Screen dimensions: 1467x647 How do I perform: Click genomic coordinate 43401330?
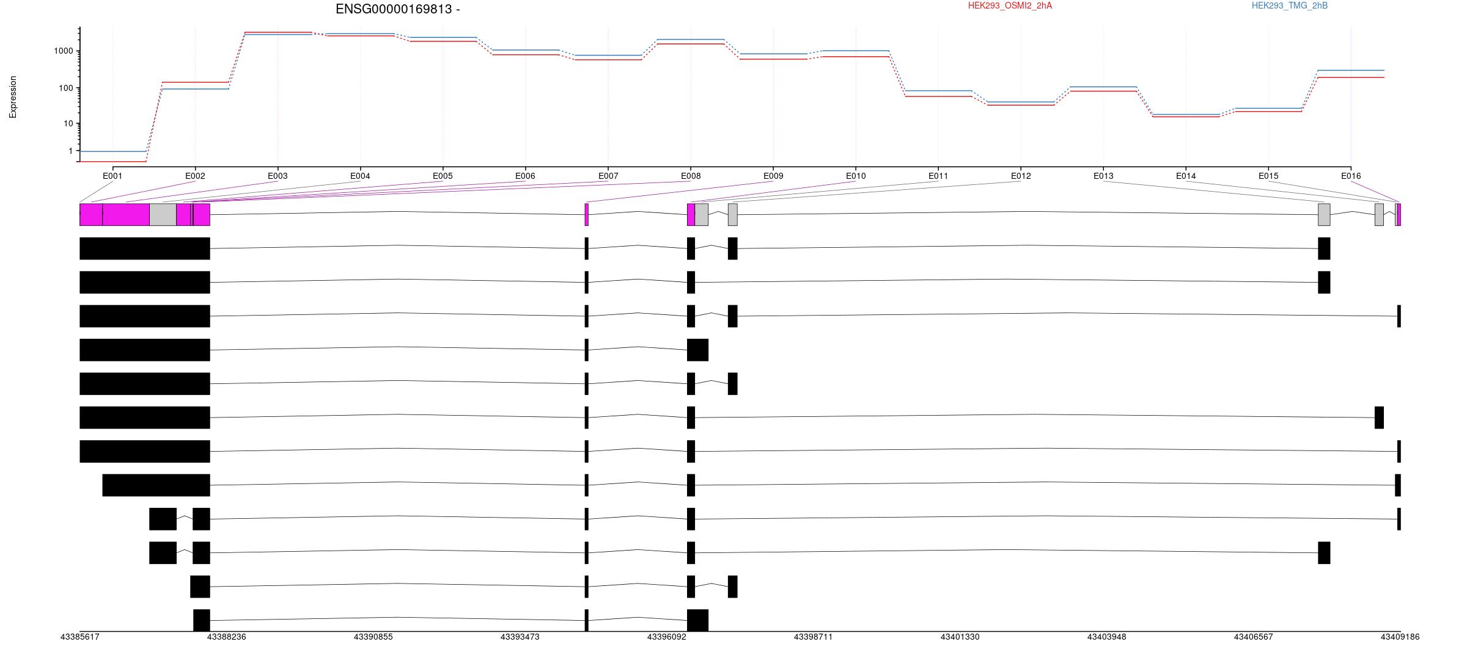point(960,637)
